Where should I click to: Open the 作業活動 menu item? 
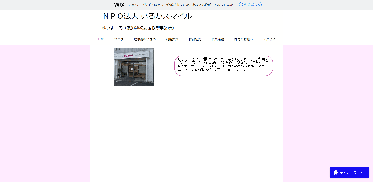click(217, 39)
